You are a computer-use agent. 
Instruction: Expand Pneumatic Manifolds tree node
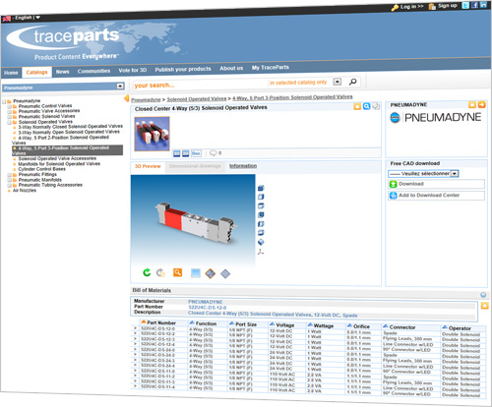(10, 180)
